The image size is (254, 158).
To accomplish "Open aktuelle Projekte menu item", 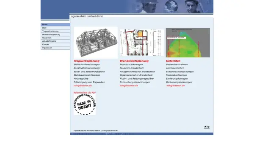I will [x=55, y=41].
